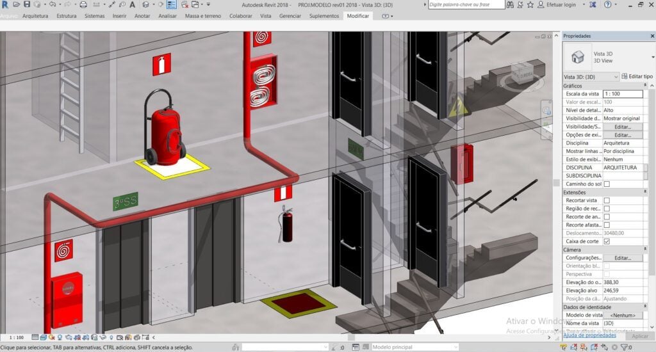This screenshot has width=656, height=352.
Task: Enable the Recortar vista checkbox
Action: point(607,200)
